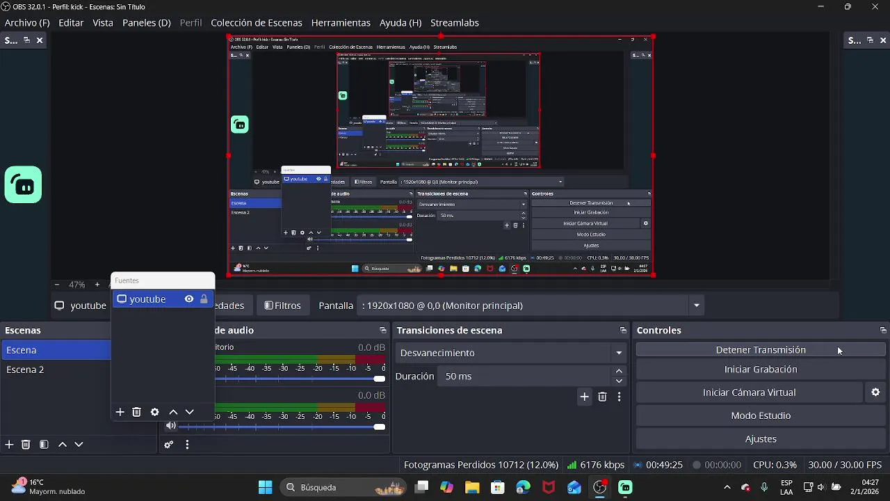
Task: Zoom in the preview with plus icon
Action: 97,285
